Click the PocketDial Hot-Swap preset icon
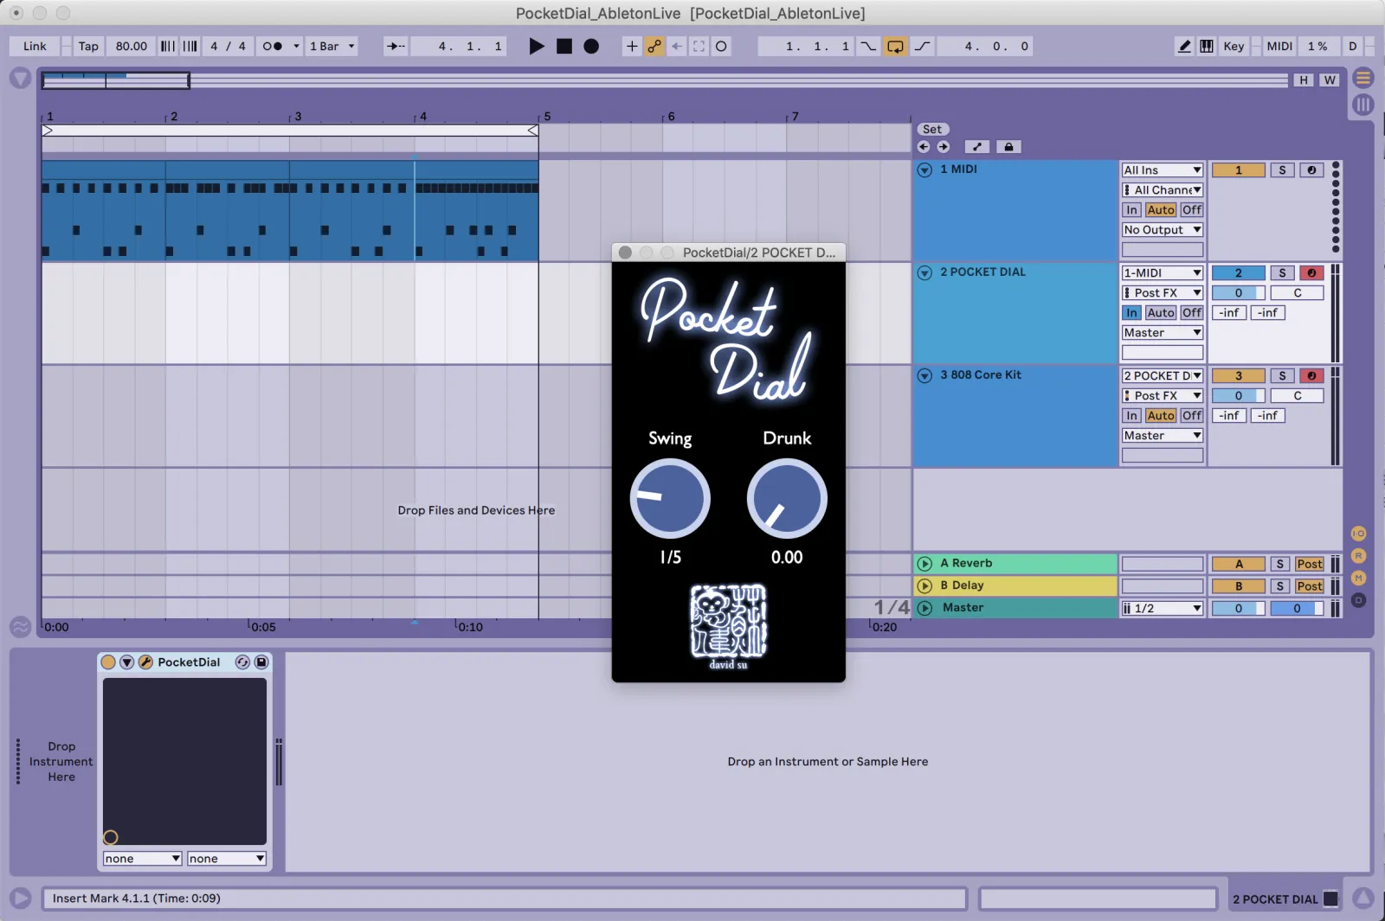1385x921 pixels. (242, 662)
